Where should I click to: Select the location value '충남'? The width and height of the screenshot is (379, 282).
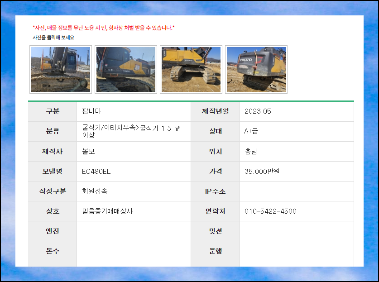coord(251,151)
